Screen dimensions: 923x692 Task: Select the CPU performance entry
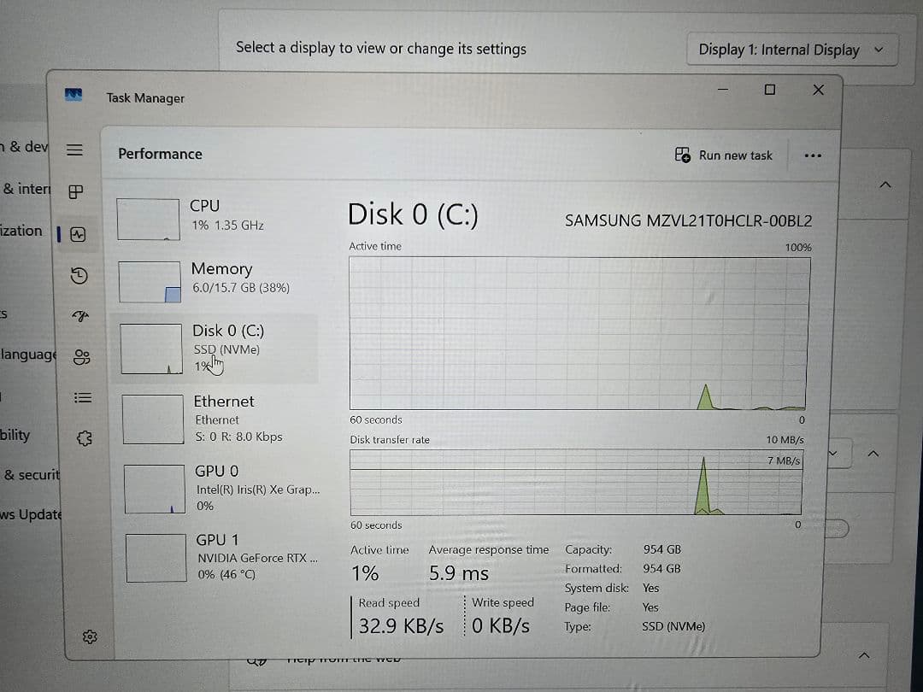[x=215, y=219]
